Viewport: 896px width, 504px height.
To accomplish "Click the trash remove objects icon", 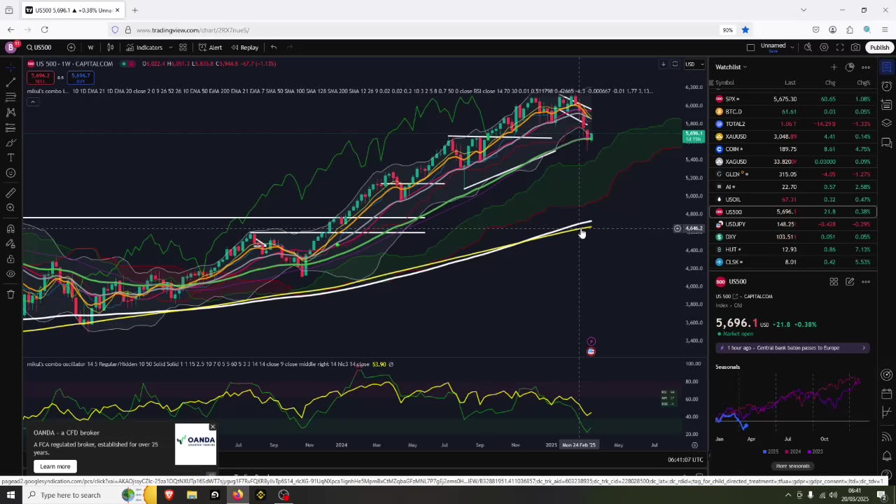I will pyautogui.click(x=10, y=295).
